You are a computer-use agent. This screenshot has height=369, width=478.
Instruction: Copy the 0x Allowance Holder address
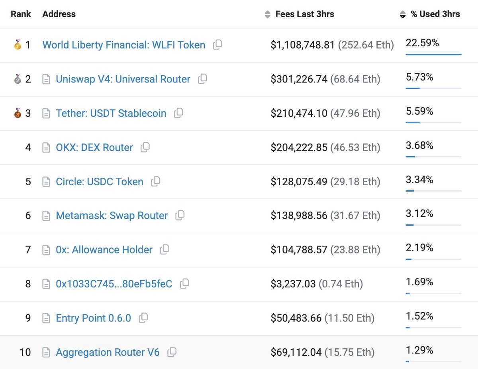(x=165, y=250)
